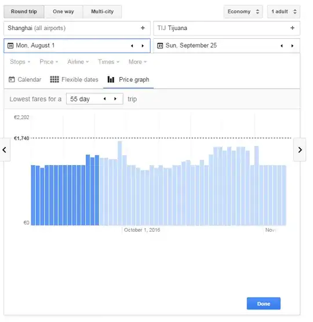This screenshot has height=322, width=313.
Task: Move departure date to next day
Action: click(143, 46)
